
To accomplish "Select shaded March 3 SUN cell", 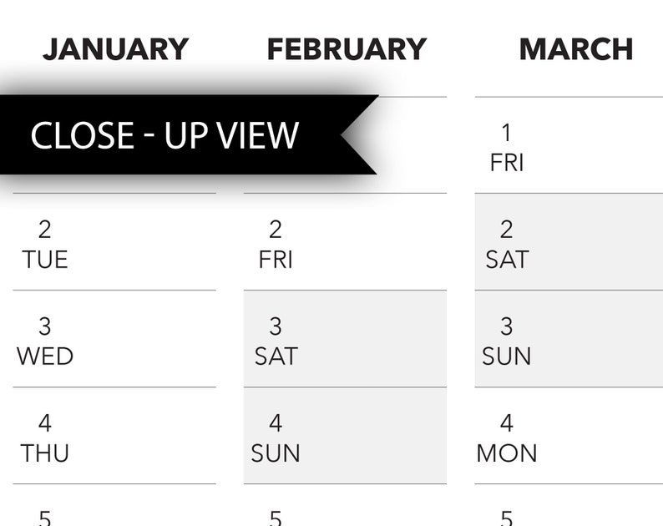I will tap(569, 339).
